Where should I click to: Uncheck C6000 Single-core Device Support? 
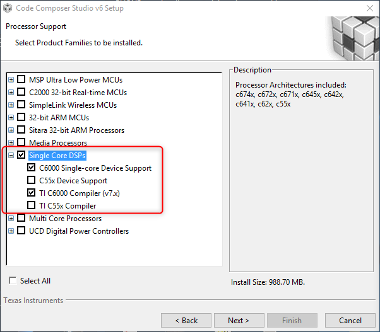(x=32, y=168)
